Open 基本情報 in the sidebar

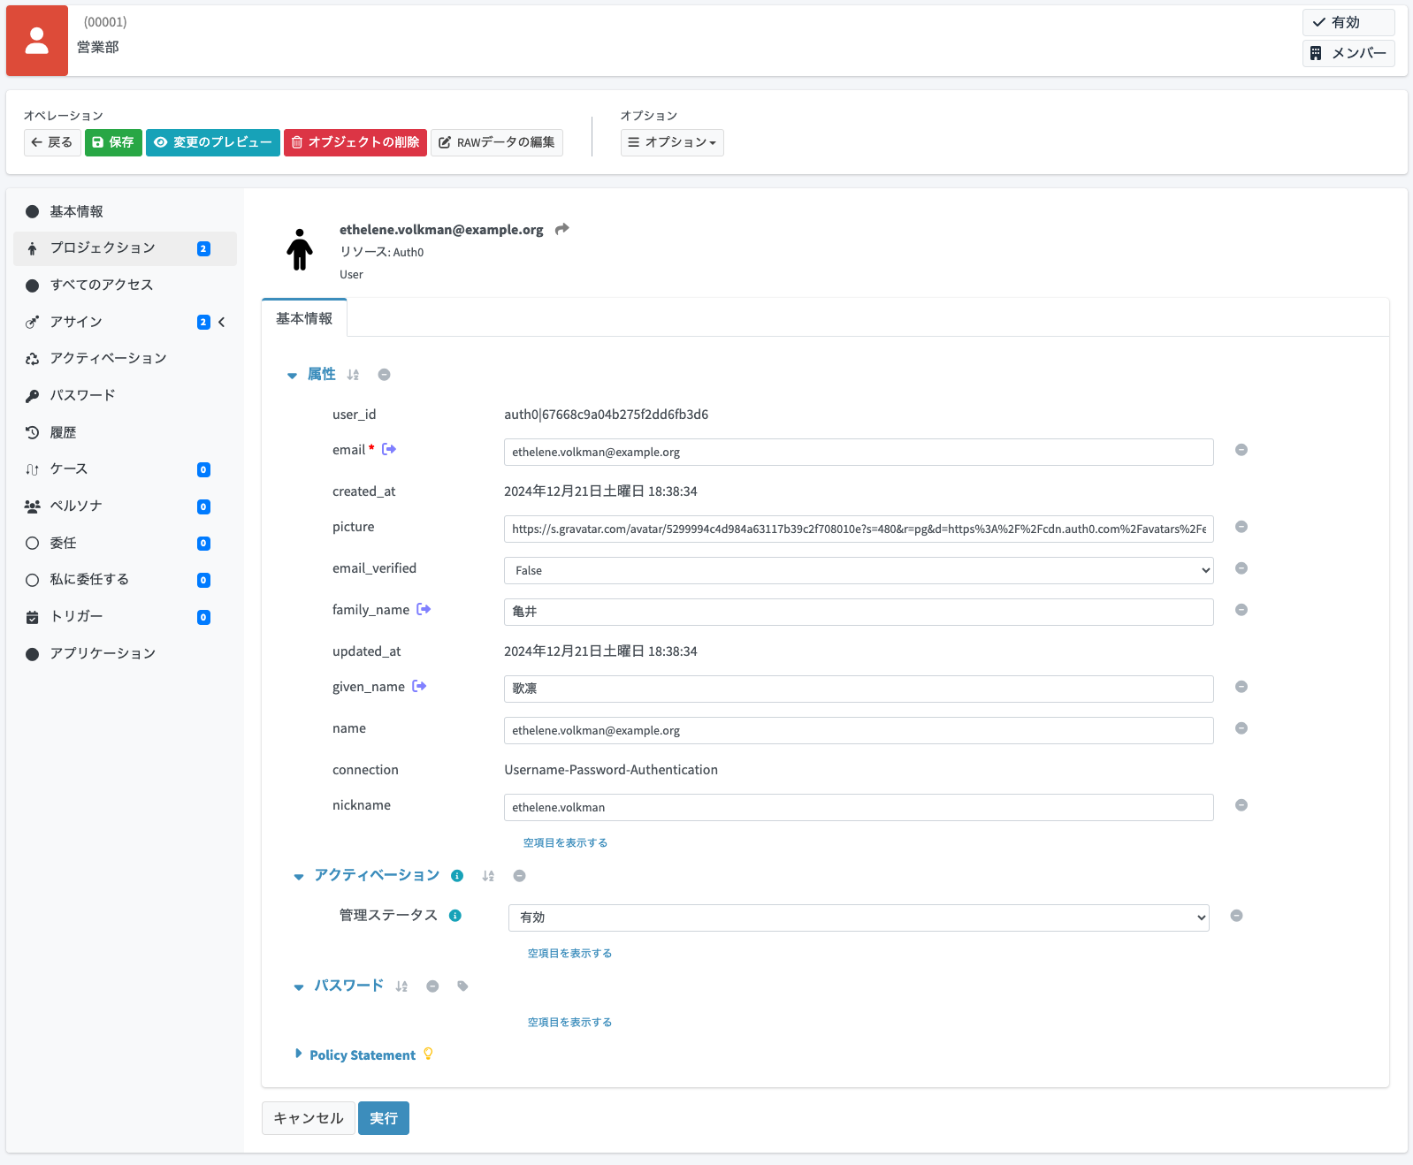pyautogui.click(x=125, y=211)
